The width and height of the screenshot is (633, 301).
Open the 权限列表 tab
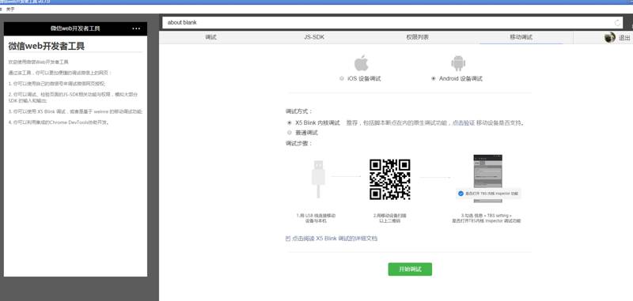(418, 37)
